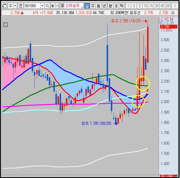Click the stock code input field 001000
This screenshot has height=178, width=180.
32,6
